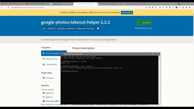Click the Homepage house icon
Image resolution: width=194 pixels, height=109 pixels.
(x=44, y=78)
